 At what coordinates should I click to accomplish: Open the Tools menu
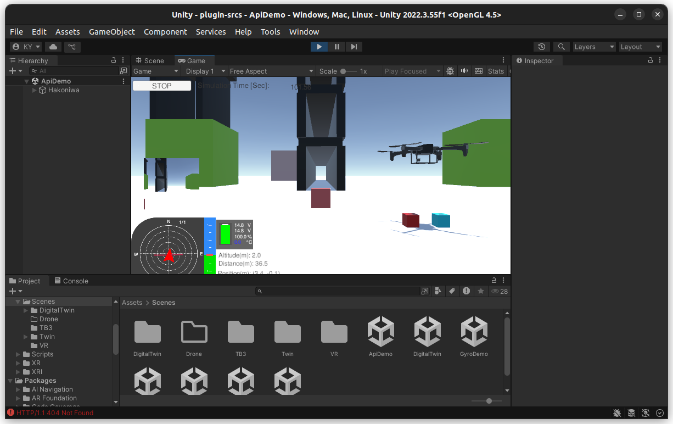[x=271, y=32]
